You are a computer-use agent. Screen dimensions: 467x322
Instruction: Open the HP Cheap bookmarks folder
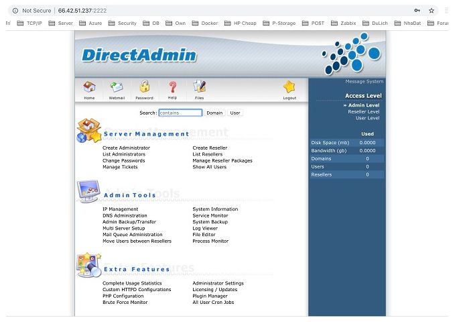point(241,23)
